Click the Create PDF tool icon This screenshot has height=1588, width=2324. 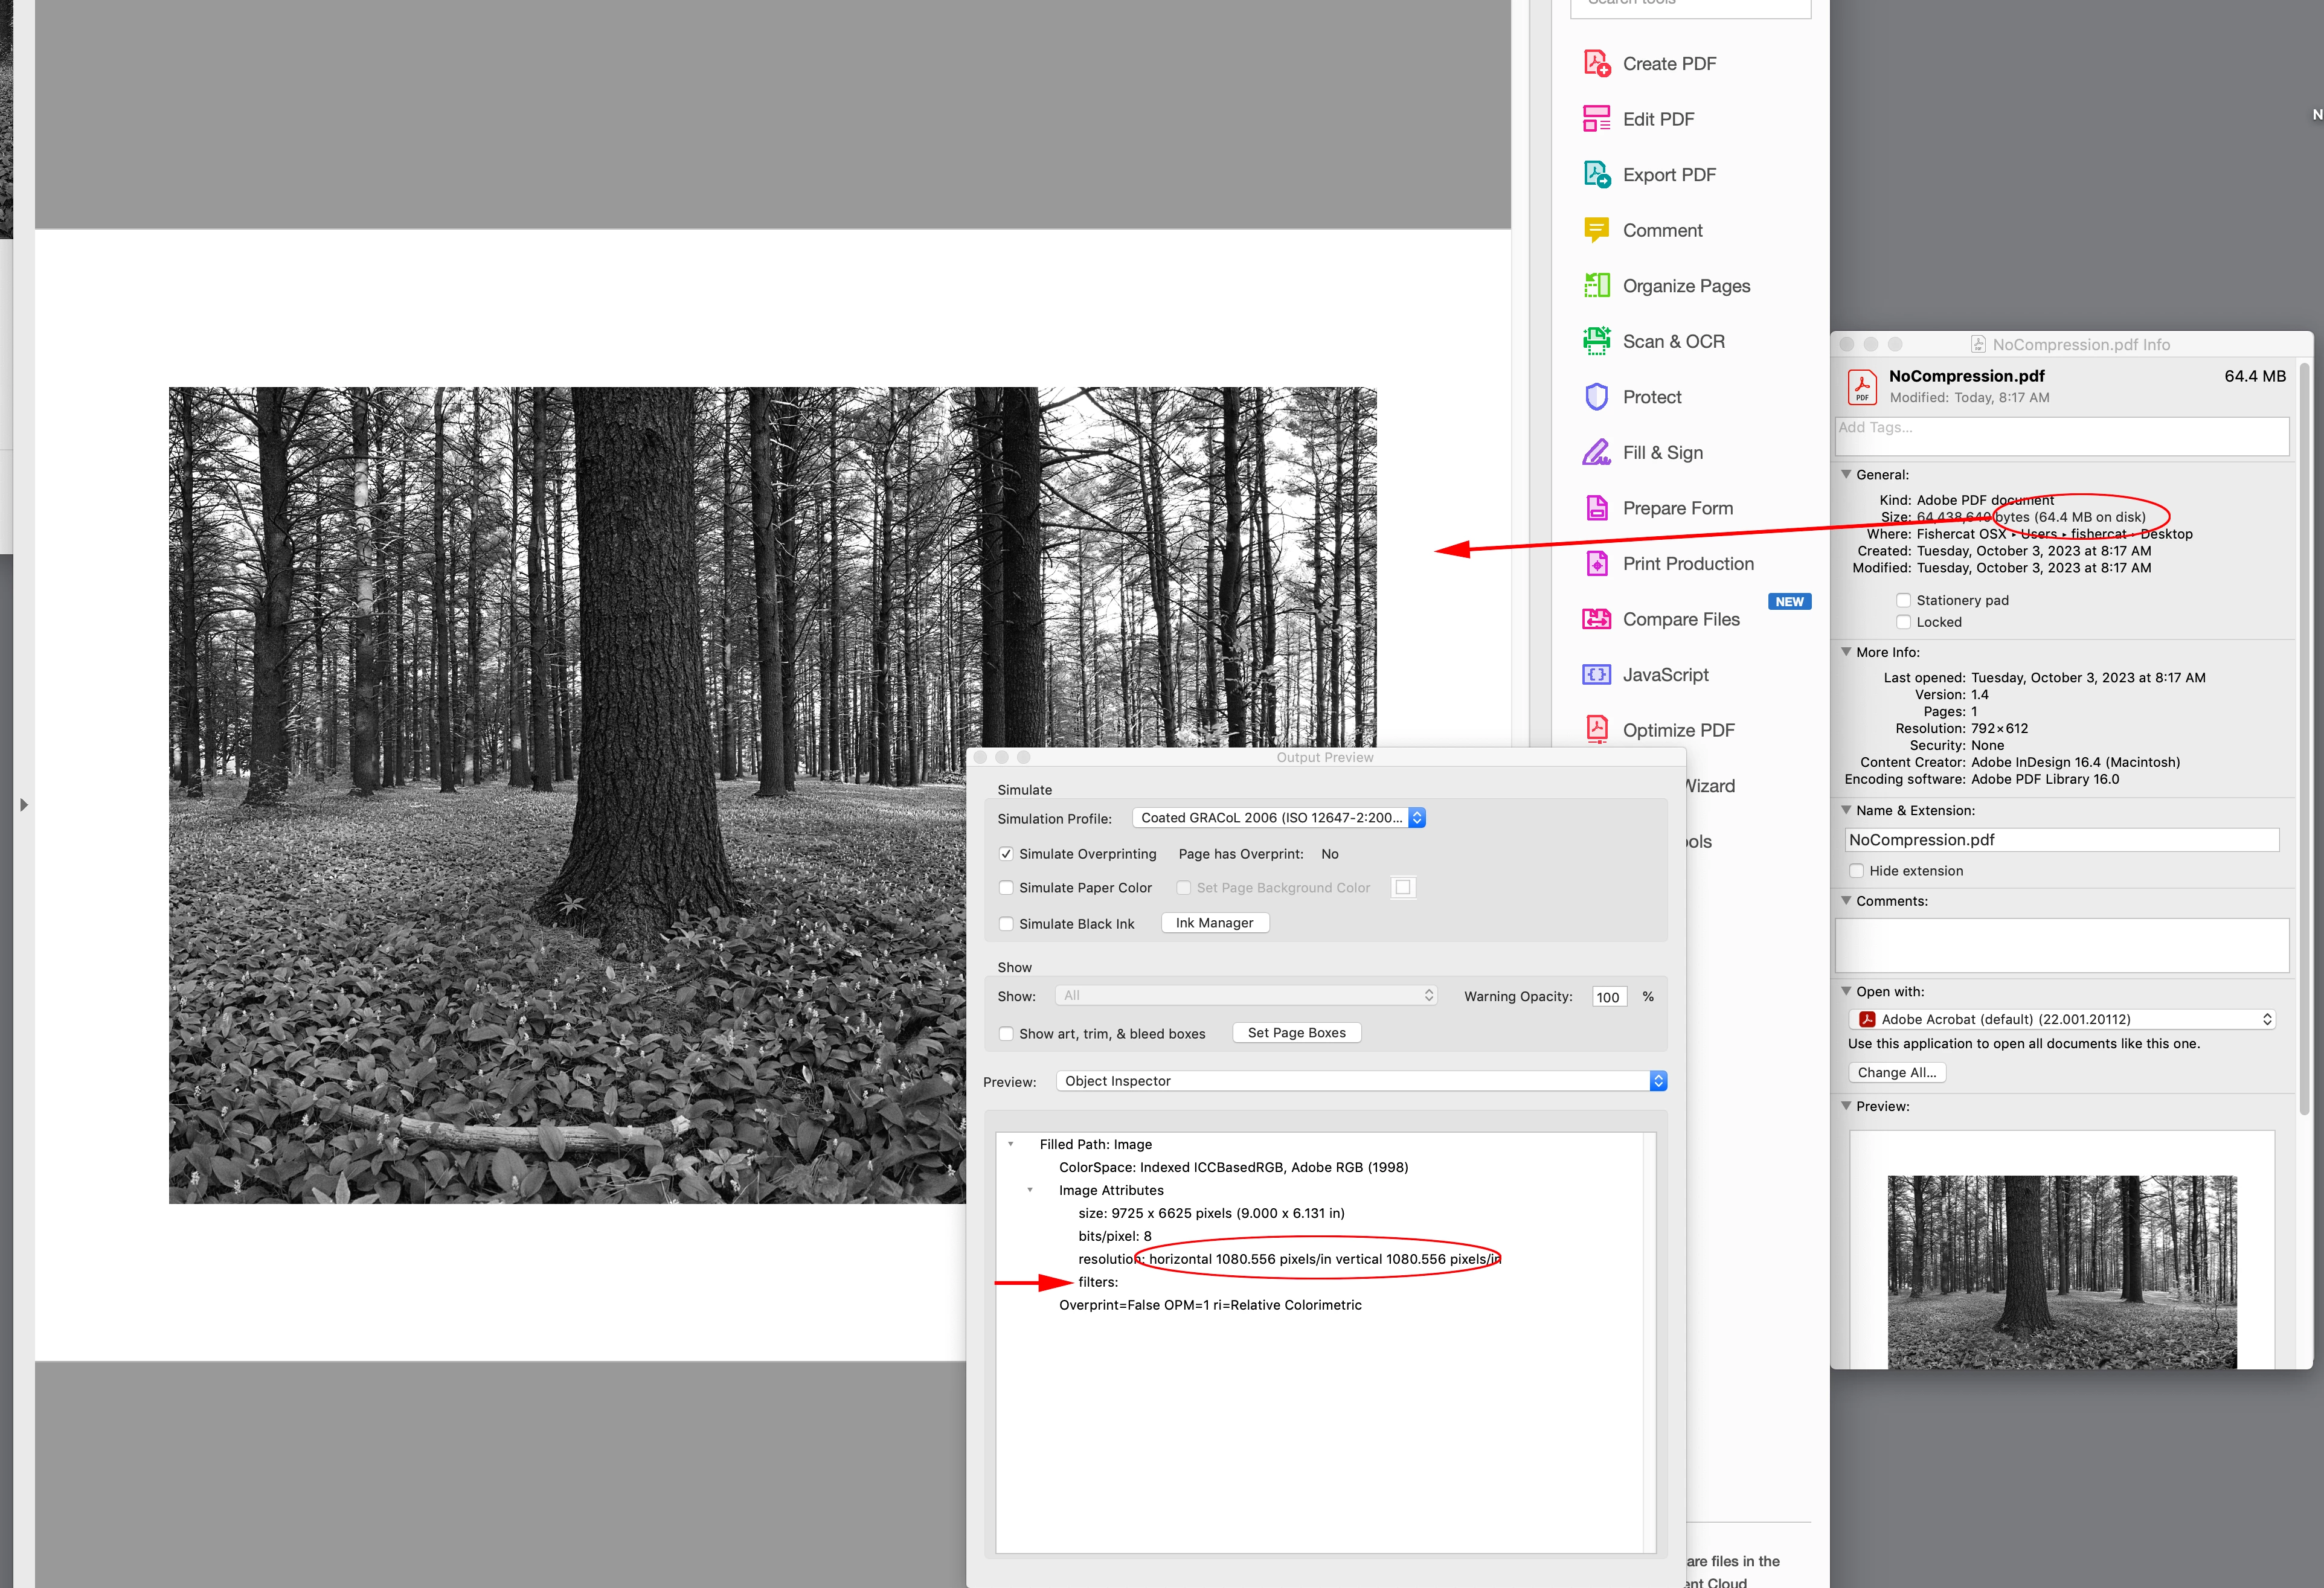1597,64
